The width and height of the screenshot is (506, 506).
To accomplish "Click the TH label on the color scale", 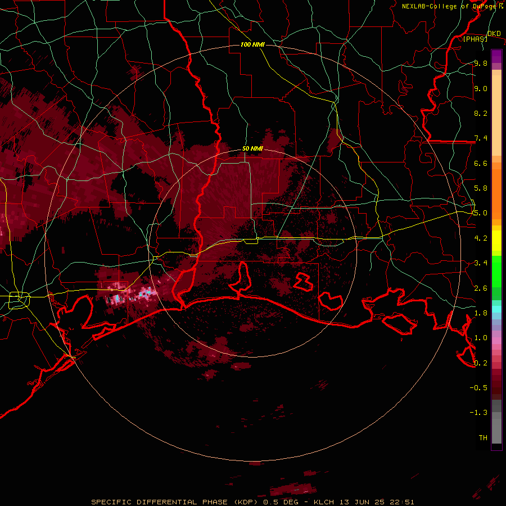I will (x=483, y=437).
